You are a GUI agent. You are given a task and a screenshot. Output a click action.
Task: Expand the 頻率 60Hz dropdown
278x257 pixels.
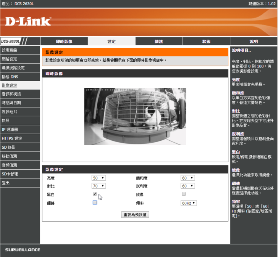pyautogui.click(x=189, y=203)
